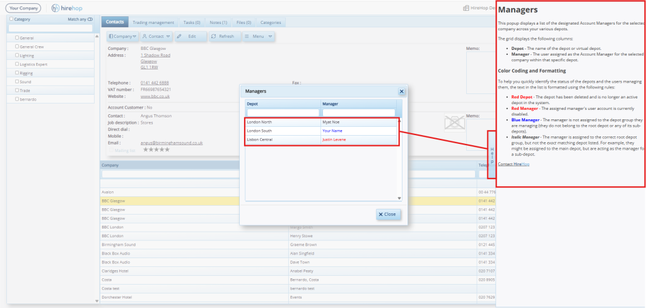Viewport: 646px width, 308px height.
Task: Click the angus@birminghamsound.co.uk email link
Action: click(172, 143)
